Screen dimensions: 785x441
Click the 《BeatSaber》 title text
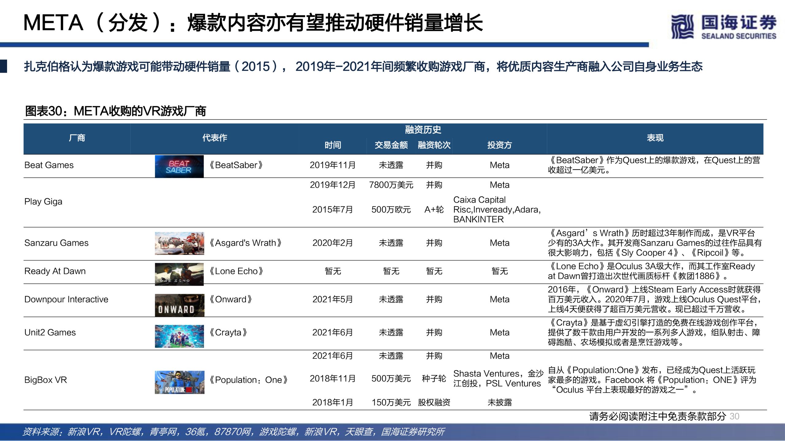pyautogui.click(x=236, y=165)
